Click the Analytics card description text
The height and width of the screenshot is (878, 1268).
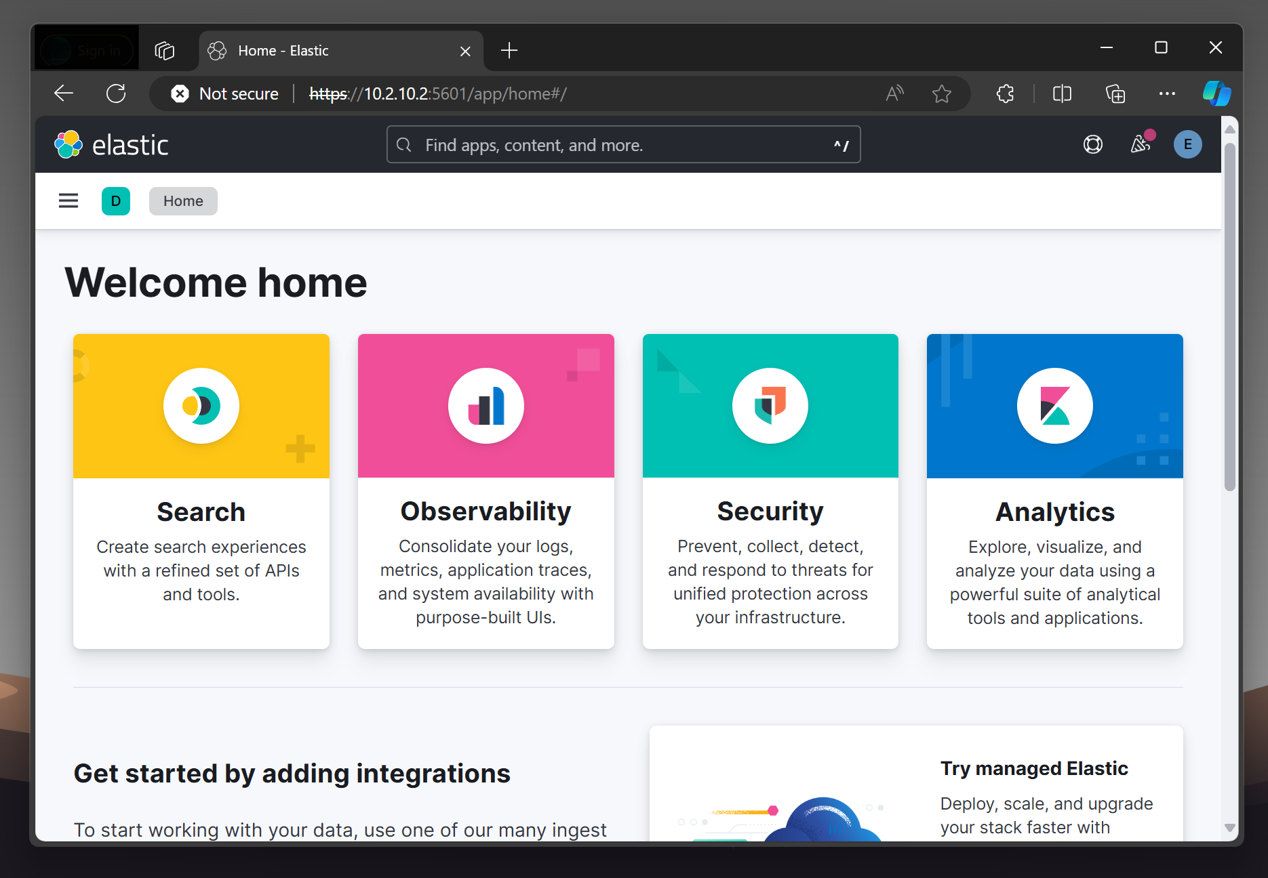tap(1055, 583)
